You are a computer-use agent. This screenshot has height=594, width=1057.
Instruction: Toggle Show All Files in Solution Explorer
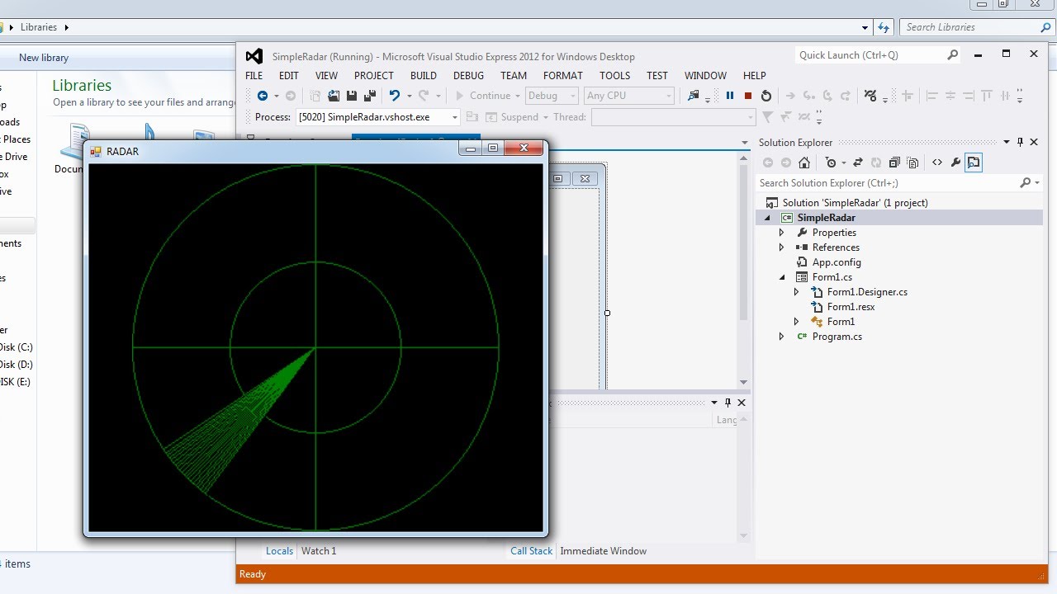912,163
